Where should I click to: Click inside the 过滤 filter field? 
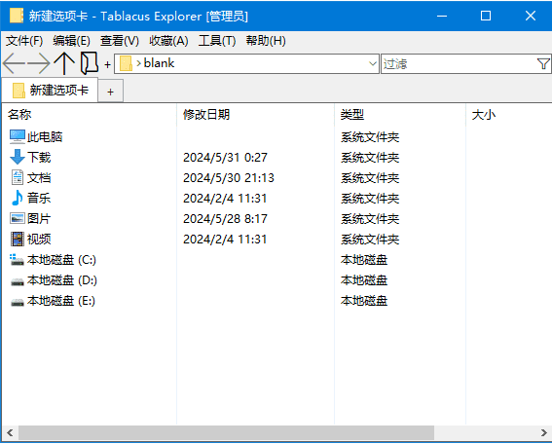460,63
